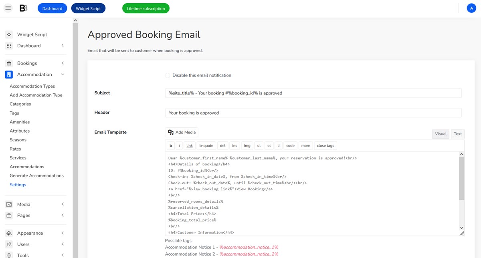This screenshot has width=481, height=258.
Task: Click the hamburger menu icon top left
Action: (8, 8)
